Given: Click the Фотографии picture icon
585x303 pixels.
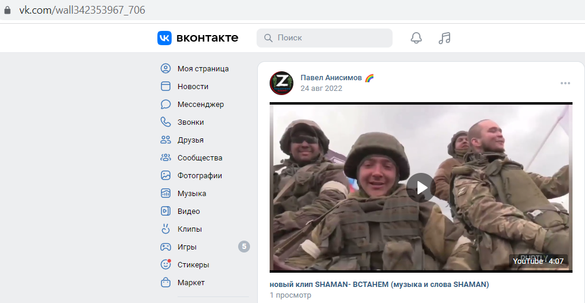Looking at the screenshot, I should 165,176.
